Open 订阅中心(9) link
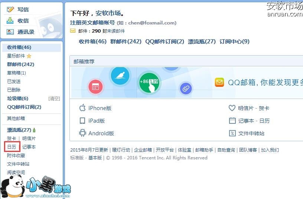The width and height of the screenshot is (303, 199). (234, 42)
